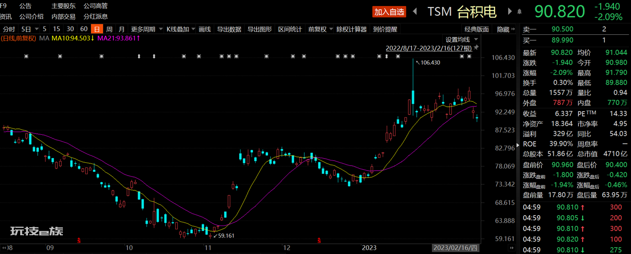Viewport: 631px width, 254px height.
Task: Click the 总市值 value 4710亿
Action: click(616, 154)
